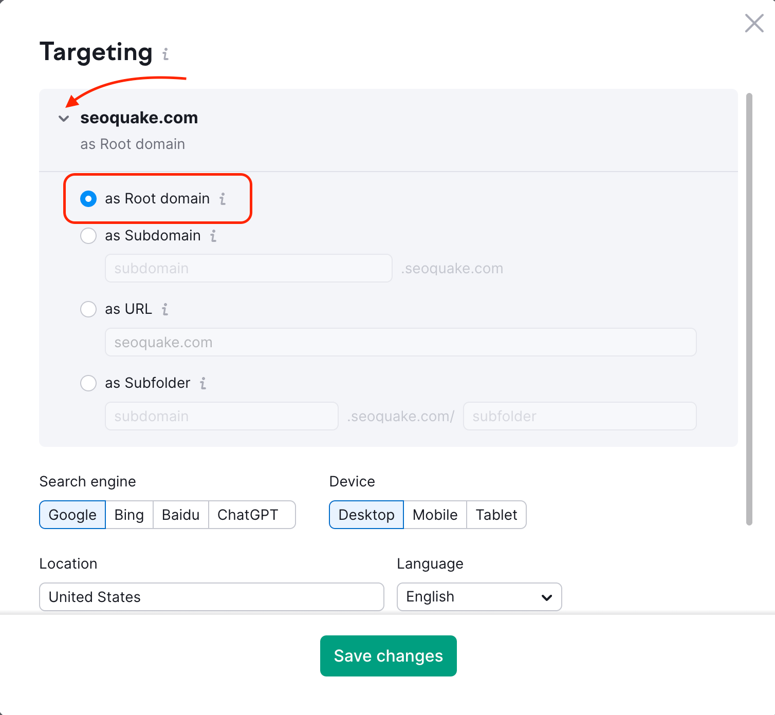Select ChatGPT as the search engine
This screenshot has height=715, width=775.
pos(251,515)
